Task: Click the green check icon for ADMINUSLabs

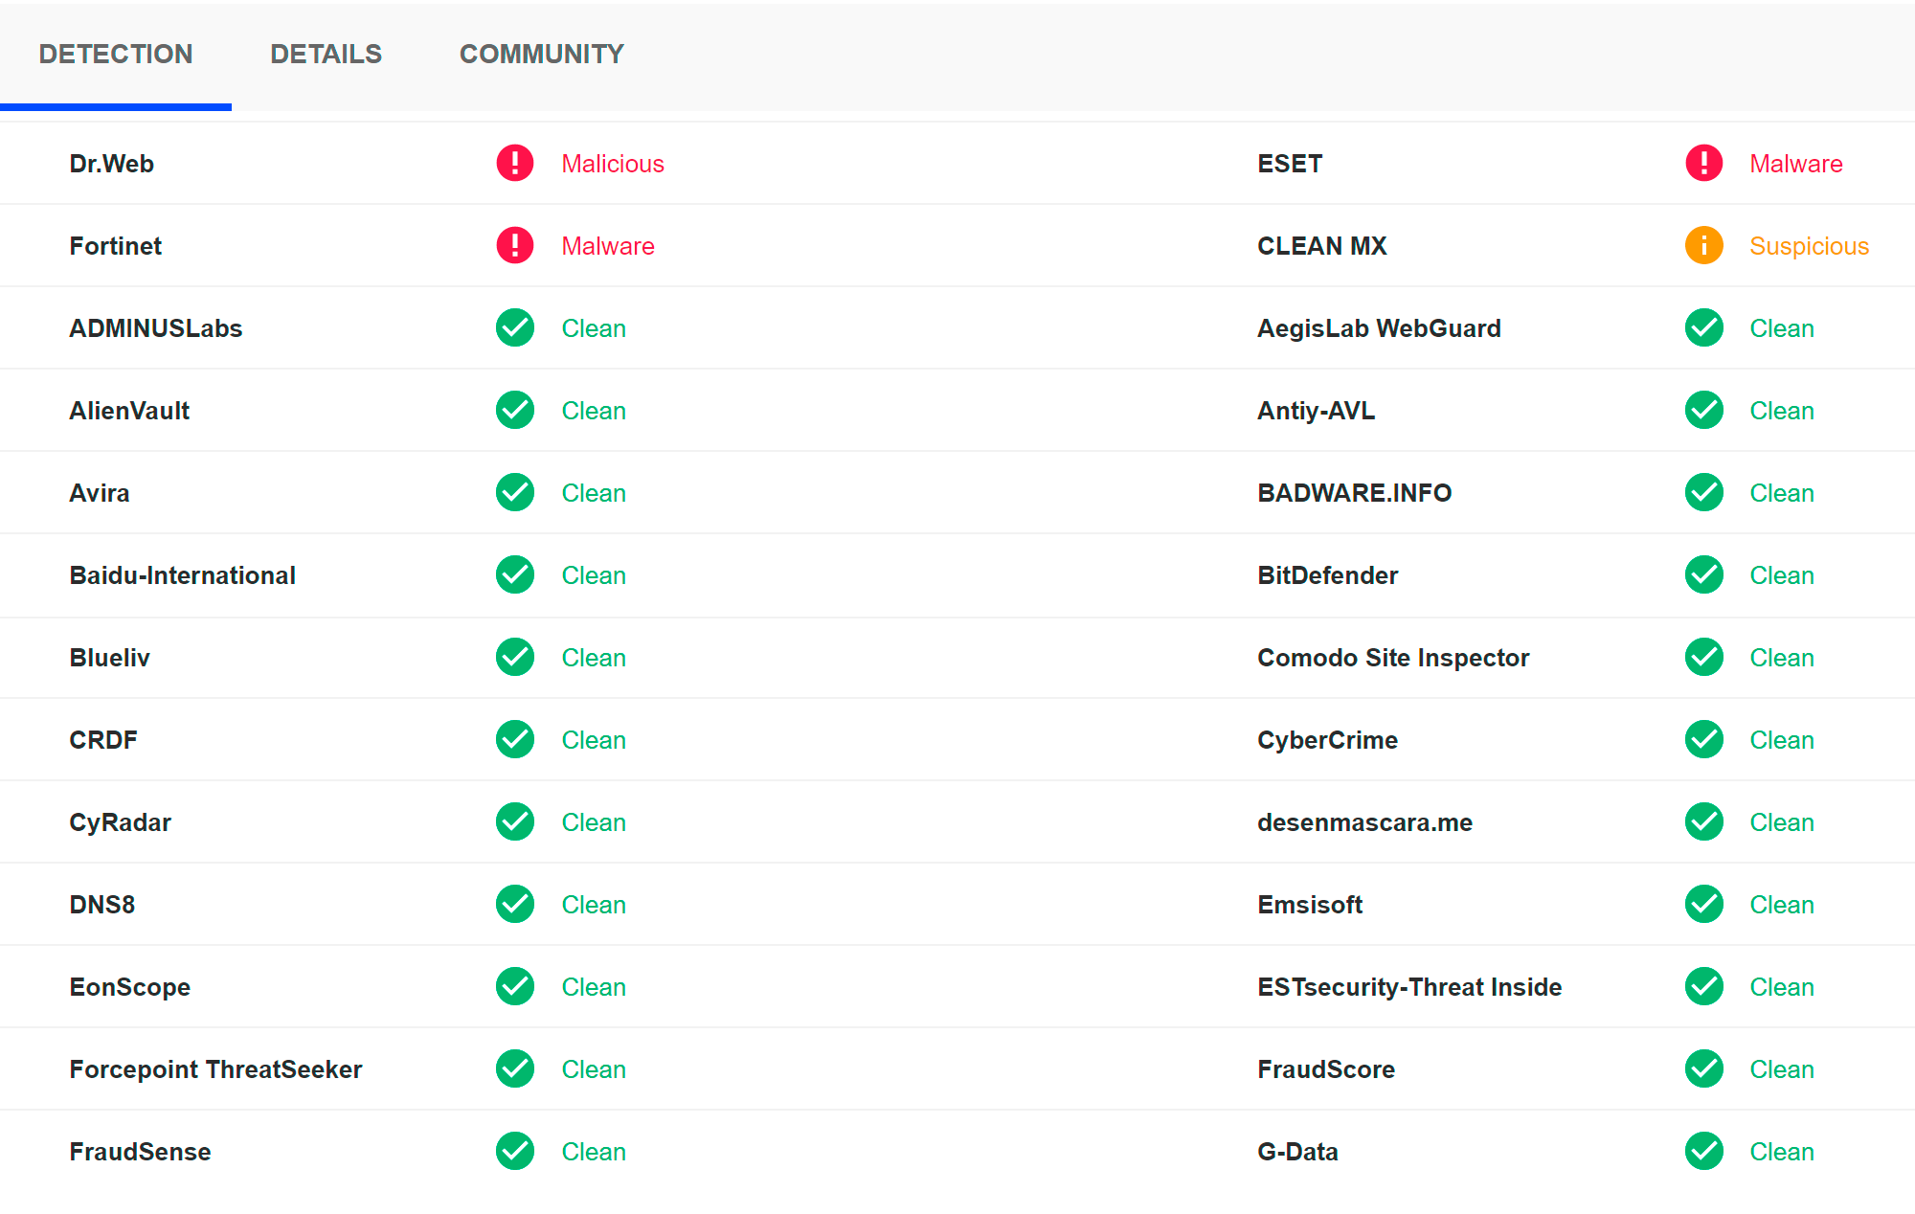Action: click(515, 328)
